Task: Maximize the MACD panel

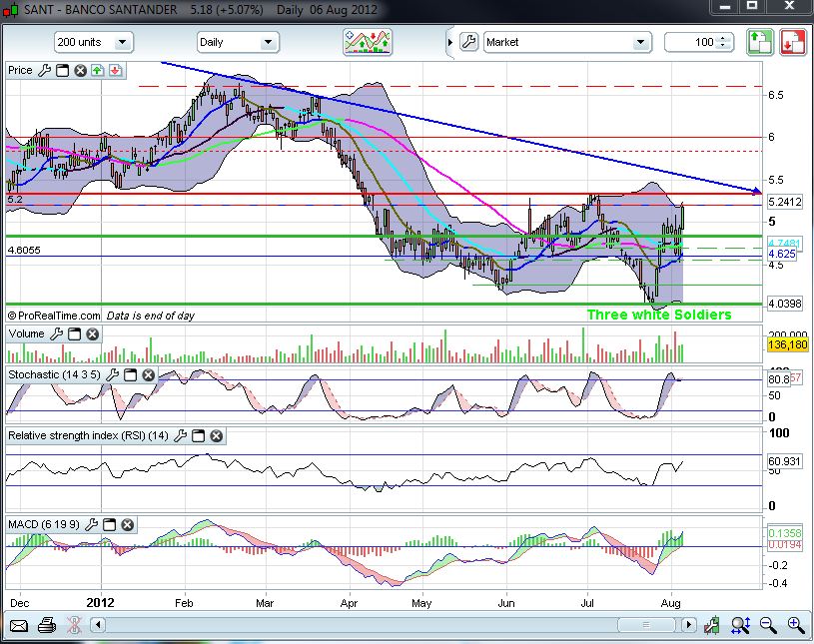Action: [110, 524]
